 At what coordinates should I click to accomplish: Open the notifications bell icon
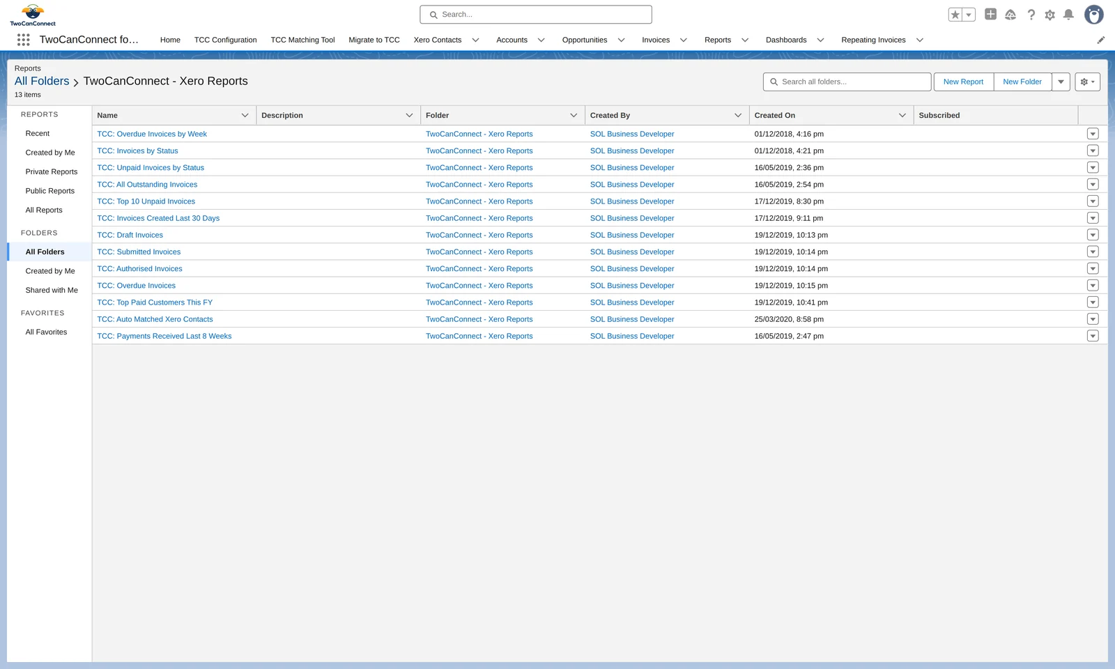(x=1068, y=15)
